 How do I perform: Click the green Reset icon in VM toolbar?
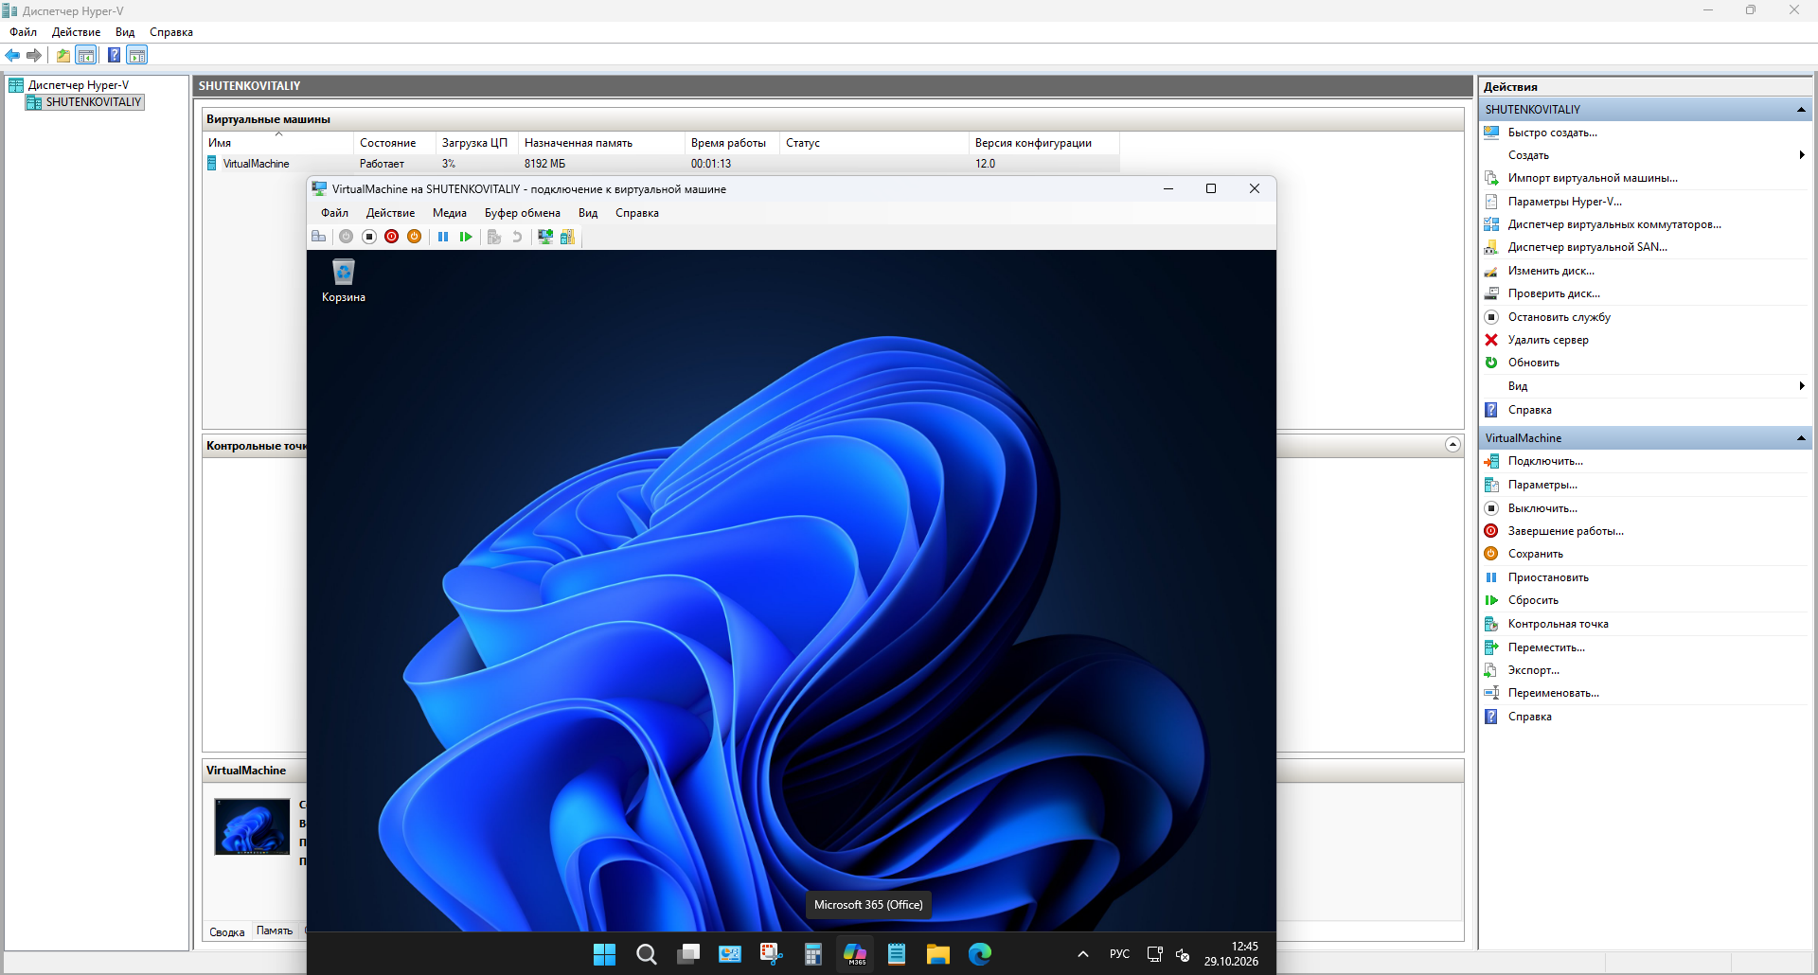[x=466, y=237]
